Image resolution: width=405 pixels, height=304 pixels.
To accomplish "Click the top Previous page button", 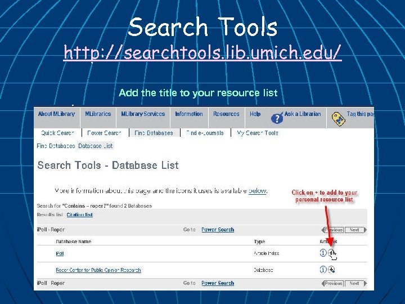I will 332,230.
